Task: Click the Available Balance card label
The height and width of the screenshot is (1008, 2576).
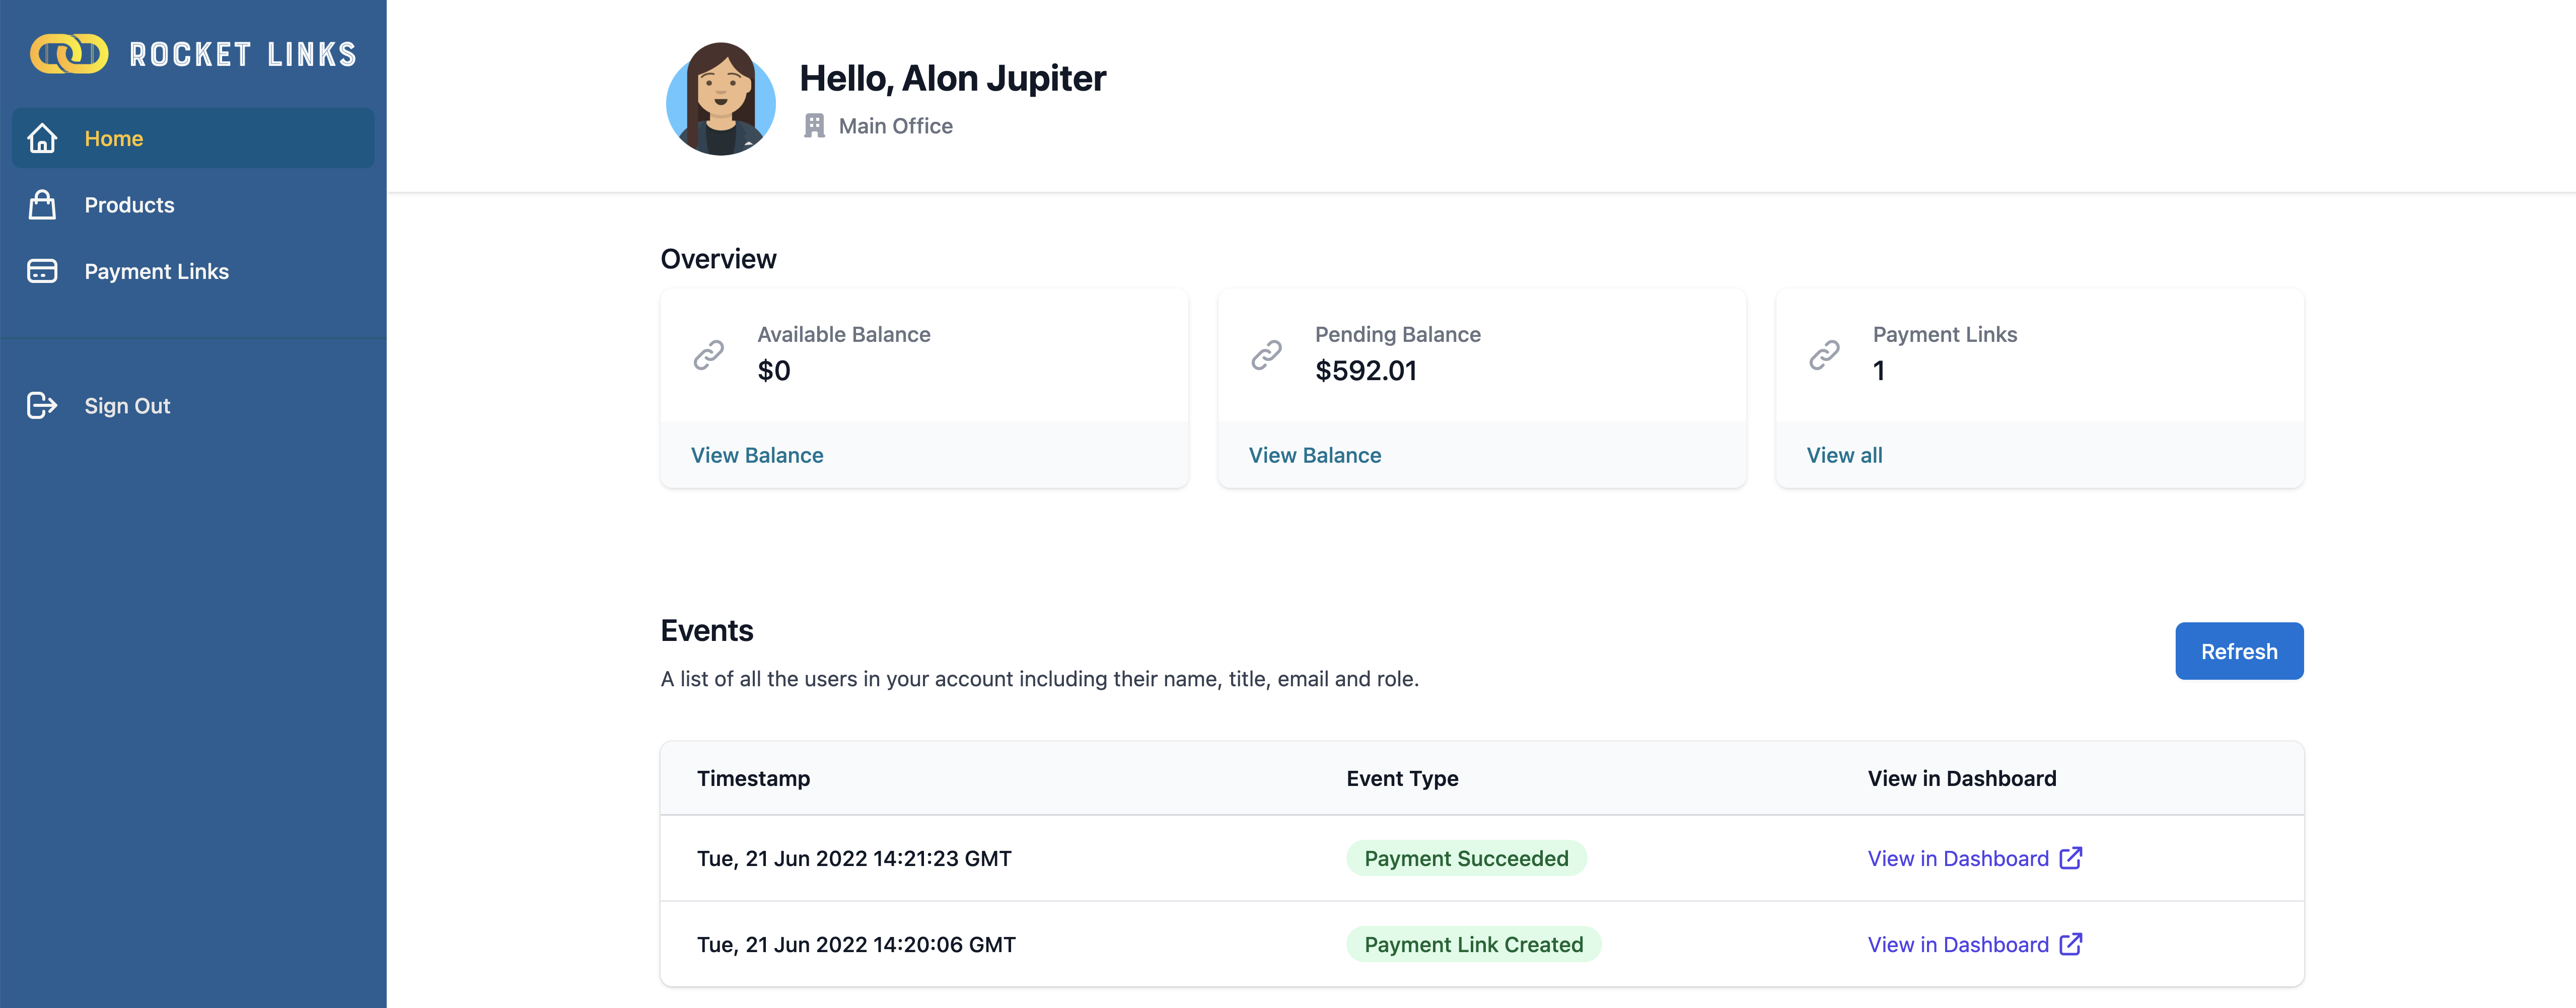Action: 843,334
